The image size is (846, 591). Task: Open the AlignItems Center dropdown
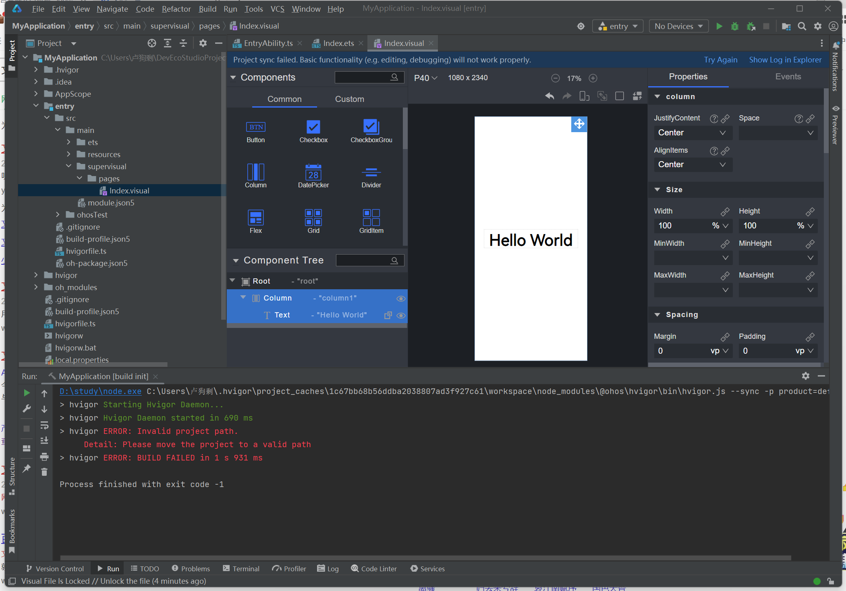(693, 164)
